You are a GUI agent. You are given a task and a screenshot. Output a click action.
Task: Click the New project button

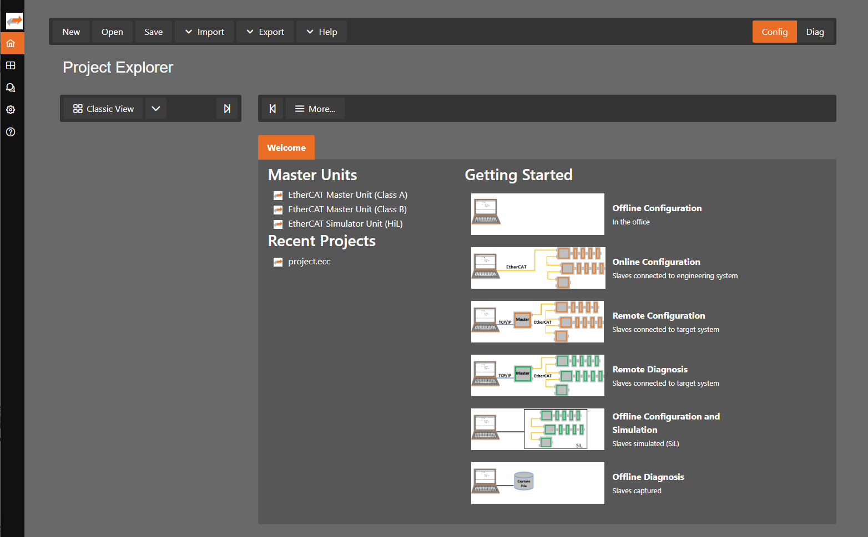(x=71, y=32)
